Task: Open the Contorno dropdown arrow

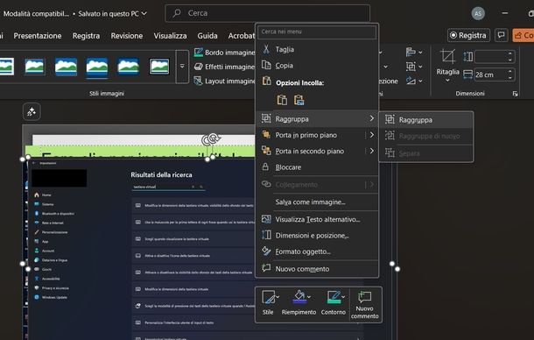Action: tap(343, 297)
